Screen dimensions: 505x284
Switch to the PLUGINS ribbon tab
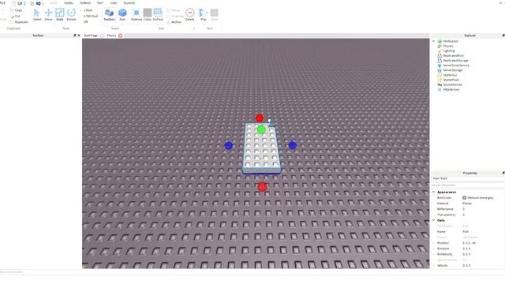click(129, 3)
